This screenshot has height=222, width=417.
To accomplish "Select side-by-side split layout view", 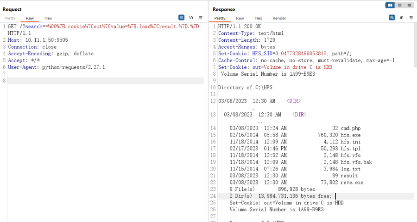I will [390, 5].
